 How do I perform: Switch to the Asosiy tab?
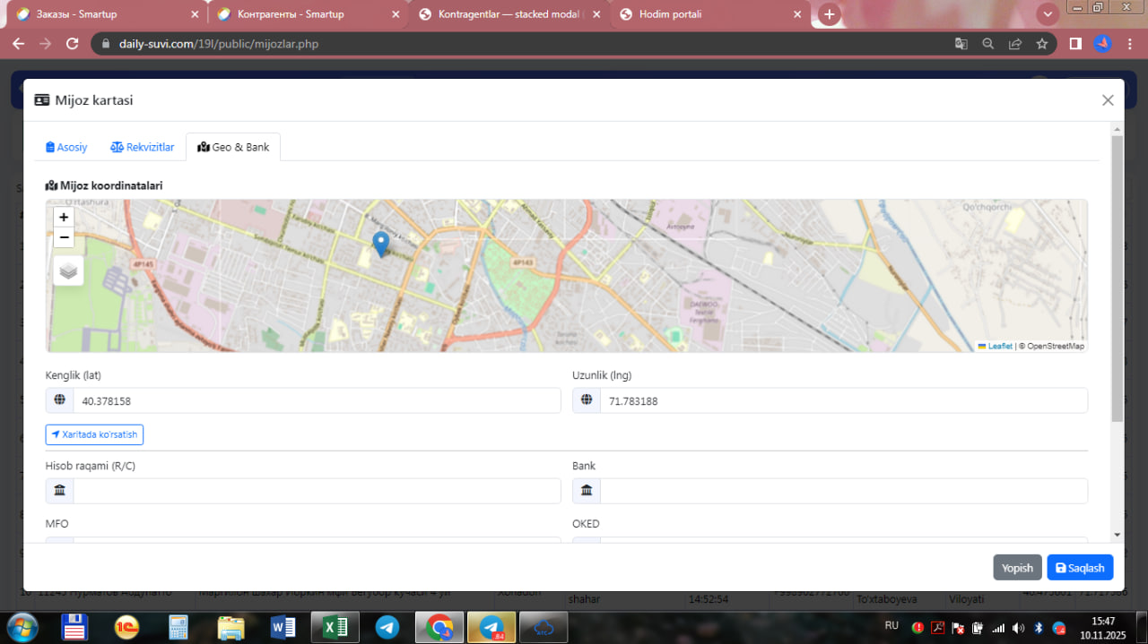(x=66, y=147)
